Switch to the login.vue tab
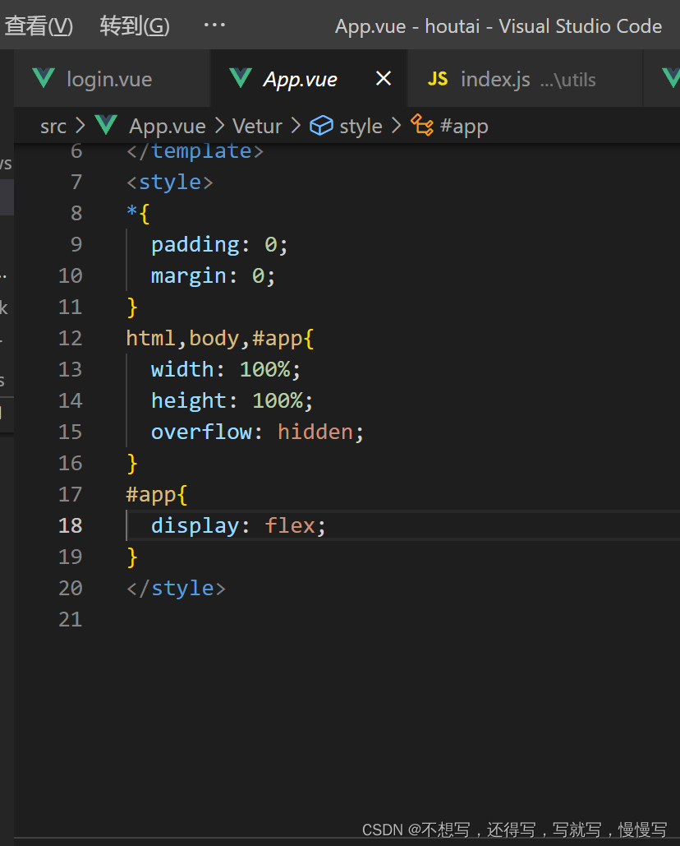This screenshot has width=680, height=846. click(x=109, y=79)
